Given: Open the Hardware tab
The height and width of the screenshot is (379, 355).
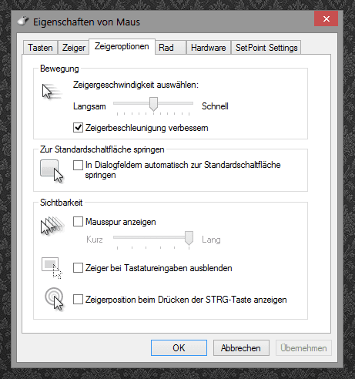Looking at the screenshot, I should [209, 48].
